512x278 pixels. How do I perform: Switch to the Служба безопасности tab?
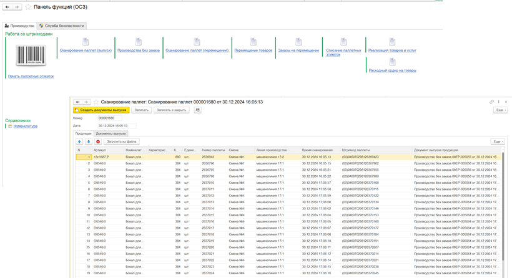click(x=61, y=26)
